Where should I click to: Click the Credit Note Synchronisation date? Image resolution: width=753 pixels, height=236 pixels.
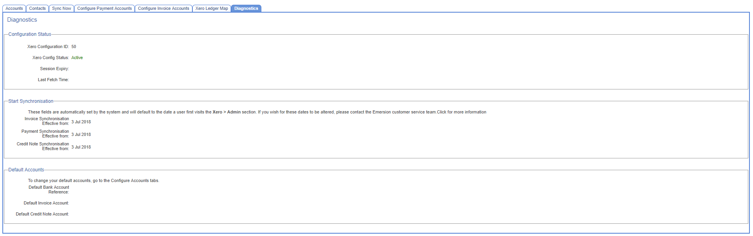pyautogui.click(x=81, y=147)
